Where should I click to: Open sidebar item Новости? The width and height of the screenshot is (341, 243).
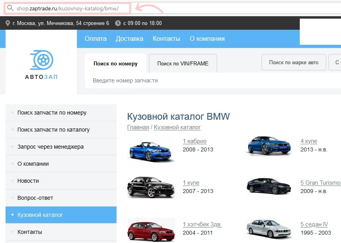pos(61,181)
